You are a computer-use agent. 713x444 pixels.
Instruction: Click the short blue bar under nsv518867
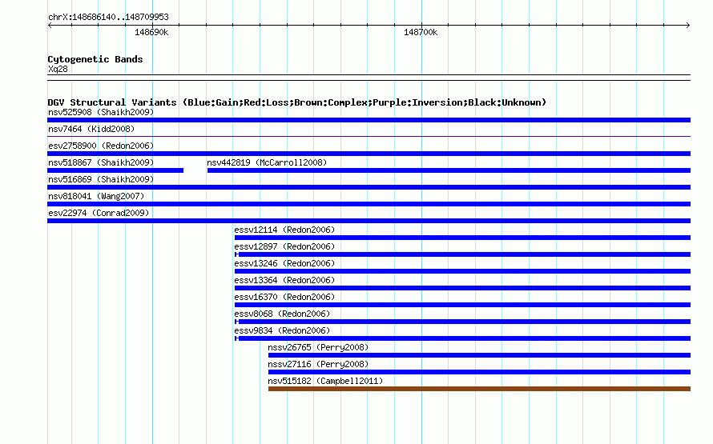(x=115, y=170)
